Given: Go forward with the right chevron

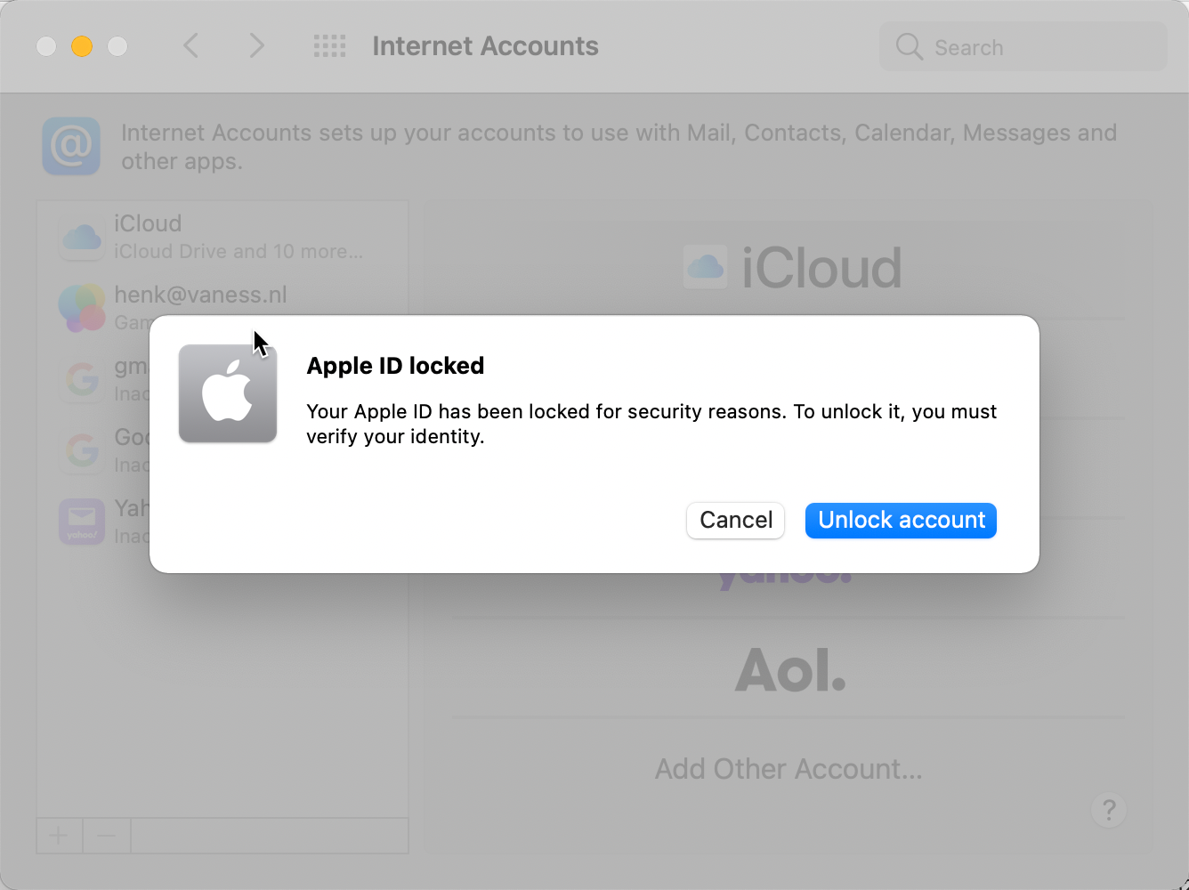Looking at the screenshot, I should point(256,45).
